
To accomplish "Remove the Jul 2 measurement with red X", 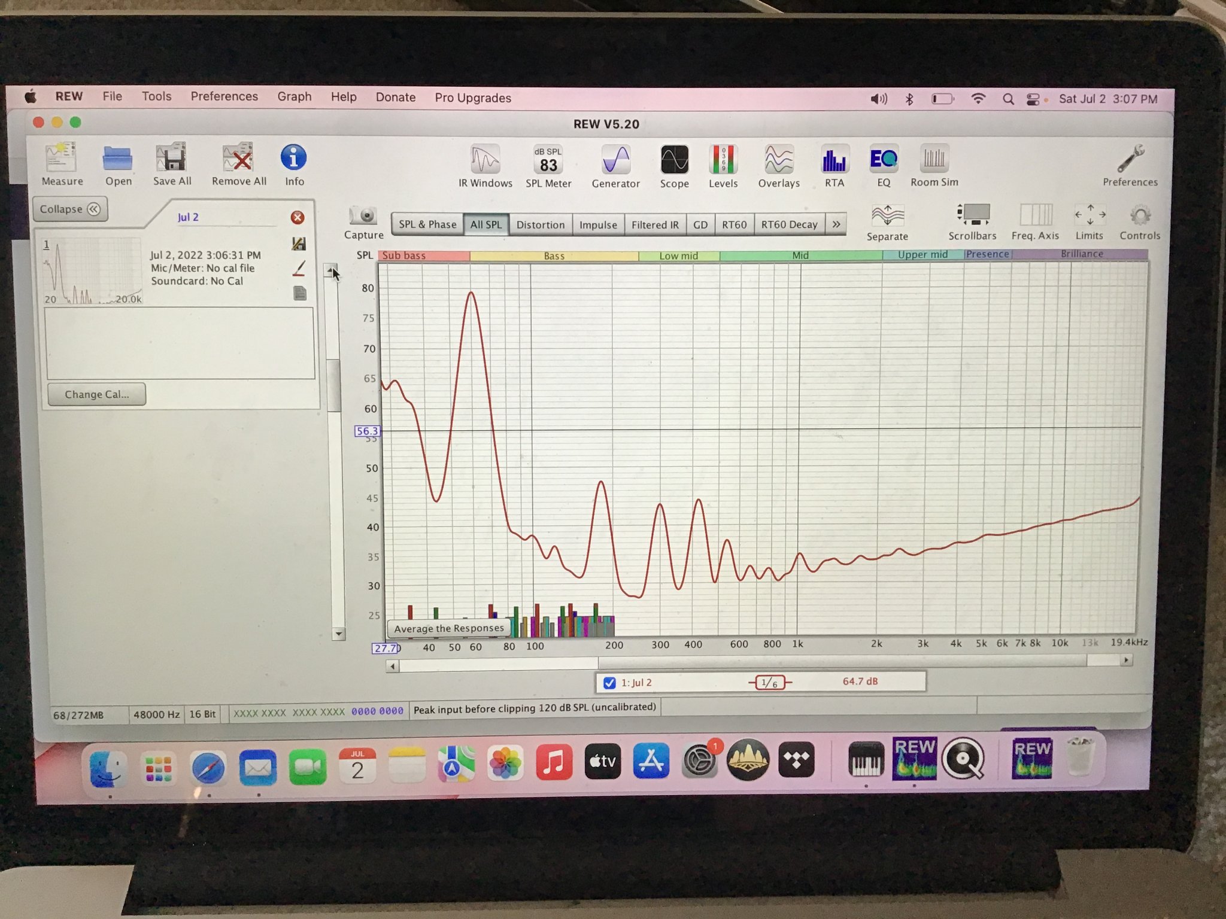I will click(x=297, y=217).
